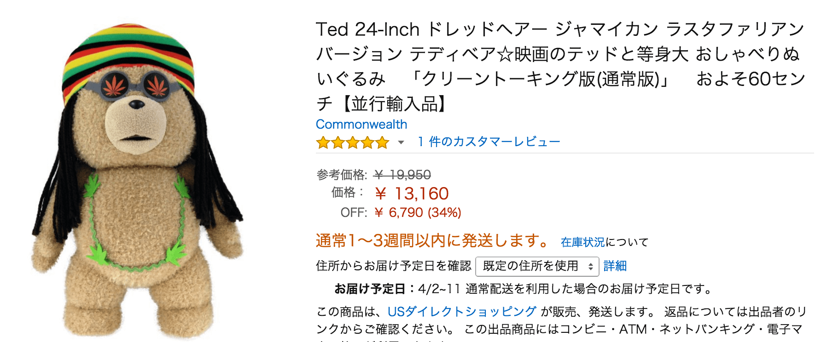Visit the Commonwealth brand page
This screenshot has width=827, height=342.
[361, 124]
